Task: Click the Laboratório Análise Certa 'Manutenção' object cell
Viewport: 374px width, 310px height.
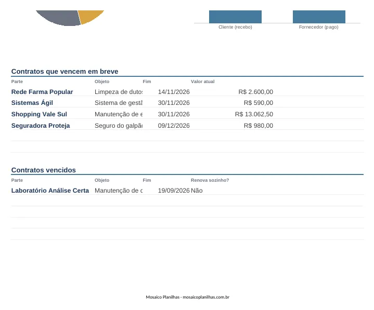Action: [119, 191]
